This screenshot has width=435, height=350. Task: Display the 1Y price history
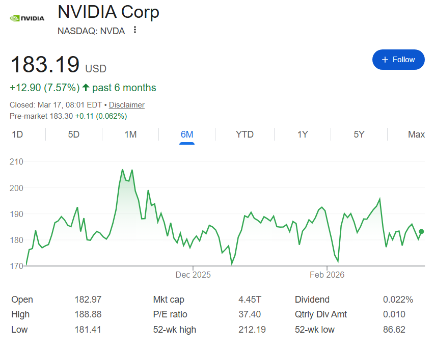303,134
